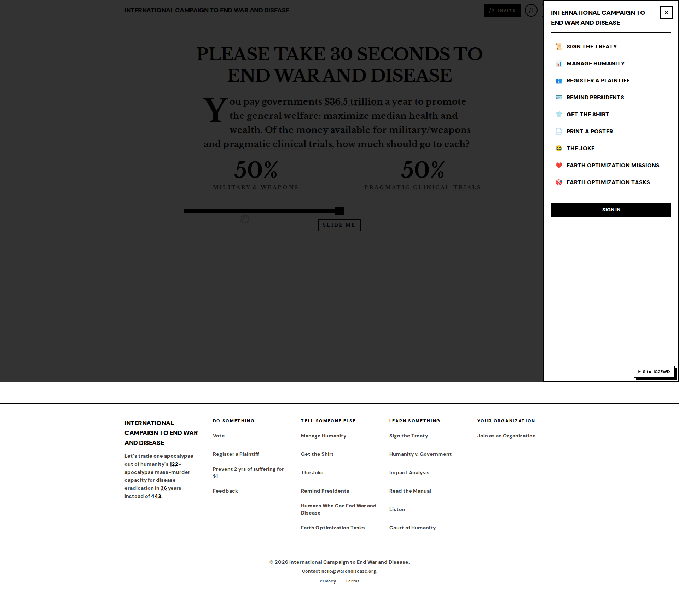
Task: Open the Court of Humanity footer link
Action: click(412, 528)
